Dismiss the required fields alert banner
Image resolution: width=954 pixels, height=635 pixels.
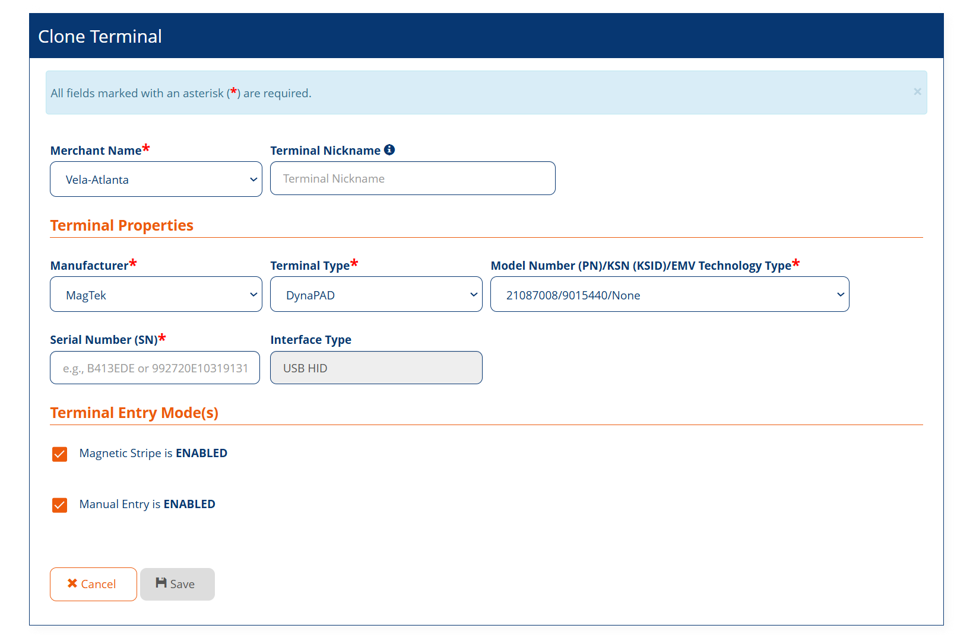tap(917, 92)
